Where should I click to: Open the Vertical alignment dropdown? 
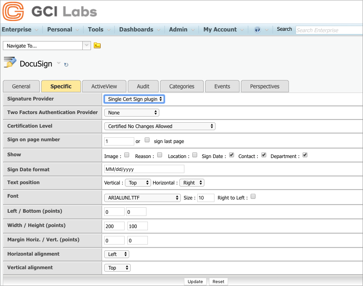117,268
